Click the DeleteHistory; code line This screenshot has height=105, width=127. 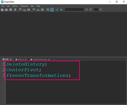click(27, 64)
